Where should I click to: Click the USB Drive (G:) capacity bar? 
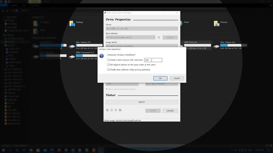197,45
